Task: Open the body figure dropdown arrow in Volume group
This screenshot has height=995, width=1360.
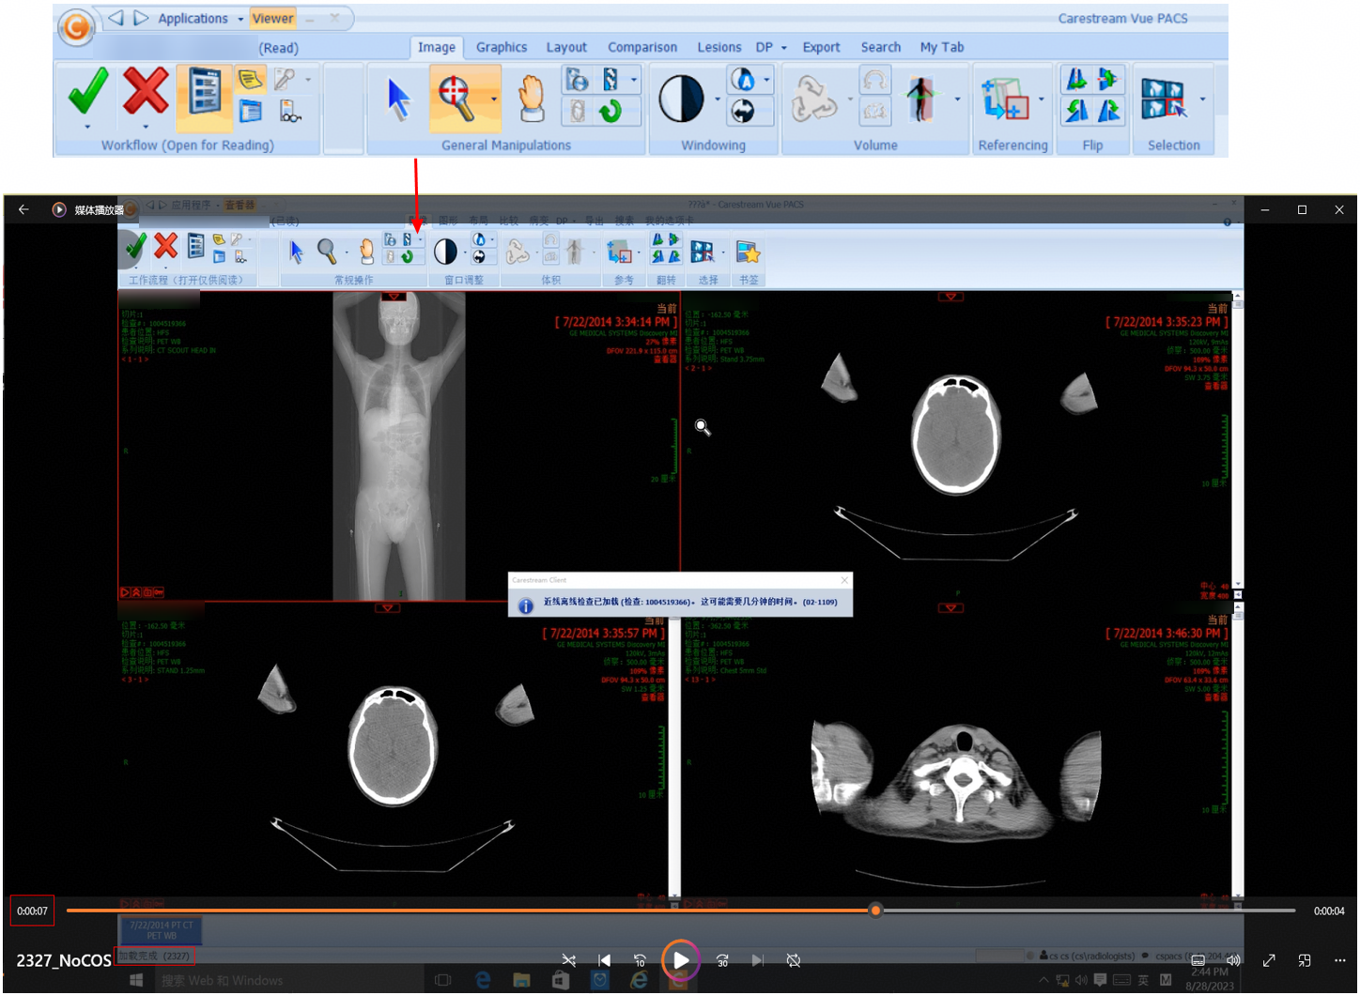Action: point(957,99)
